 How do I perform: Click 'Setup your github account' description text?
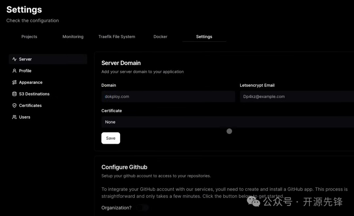click(156, 176)
